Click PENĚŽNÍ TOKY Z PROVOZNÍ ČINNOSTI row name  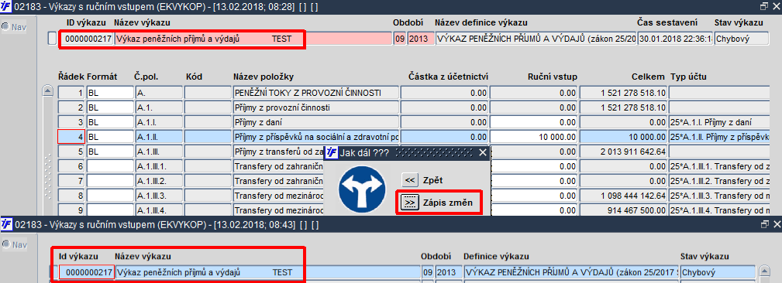pyautogui.click(x=316, y=93)
